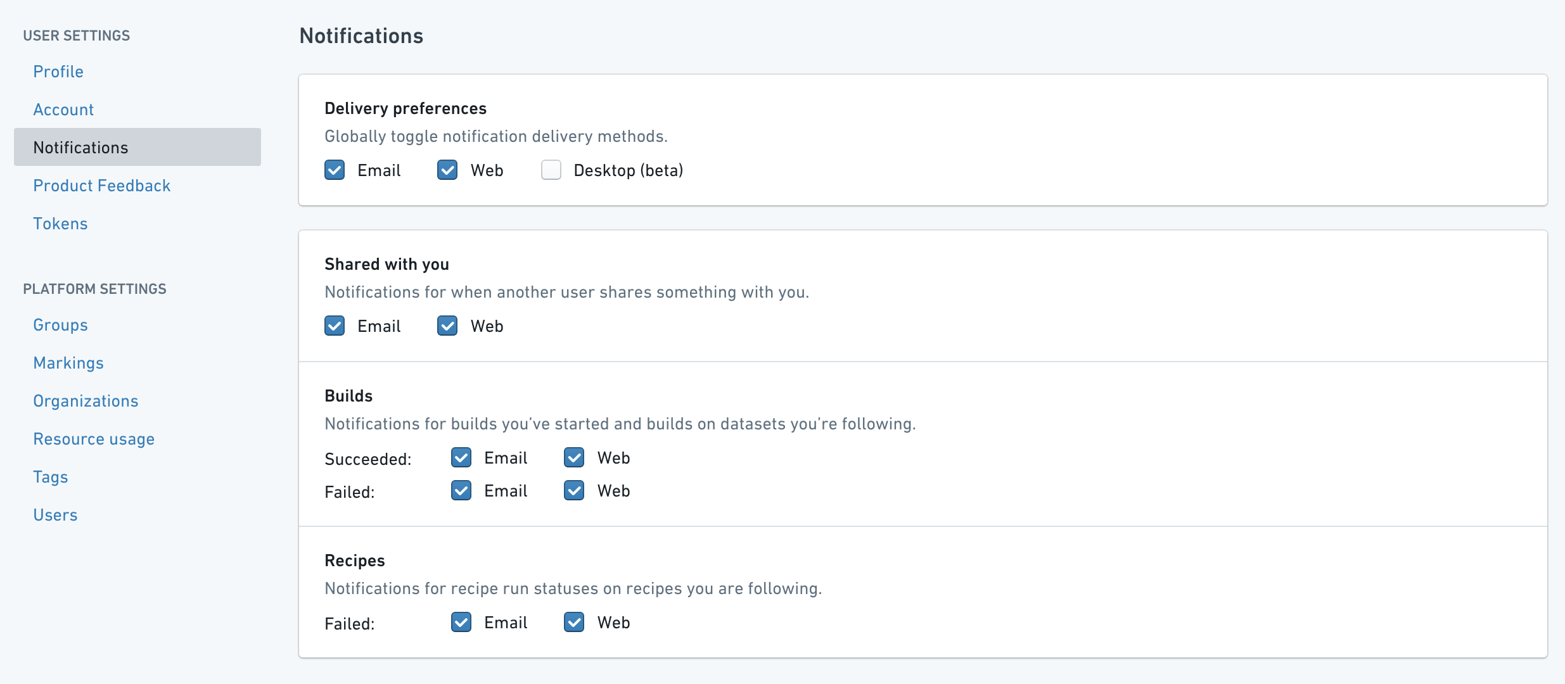Click the Notifications page title
This screenshot has height=684, width=1565.
pos(361,36)
